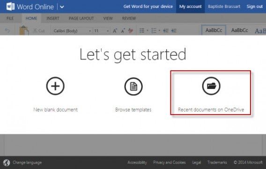This screenshot has width=266, height=169.
Task: Click the Grow Font icon
Action: 115,31
